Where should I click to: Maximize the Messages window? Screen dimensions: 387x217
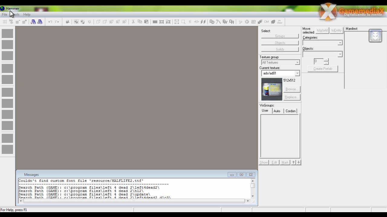[x=241, y=175]
